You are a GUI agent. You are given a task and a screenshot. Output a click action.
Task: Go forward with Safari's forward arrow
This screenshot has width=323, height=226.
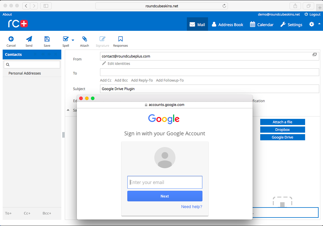[34, 6]
